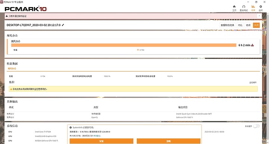Click the orange 安装 (install) button
Viewport: 269px width, 144px height.
coord(101,141)
